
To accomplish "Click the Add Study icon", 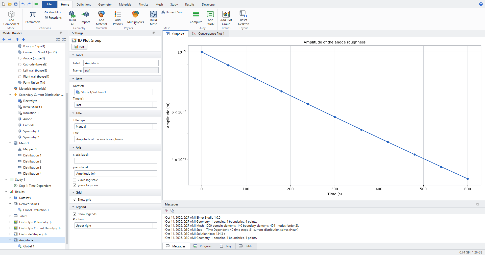I will point(210,14).
